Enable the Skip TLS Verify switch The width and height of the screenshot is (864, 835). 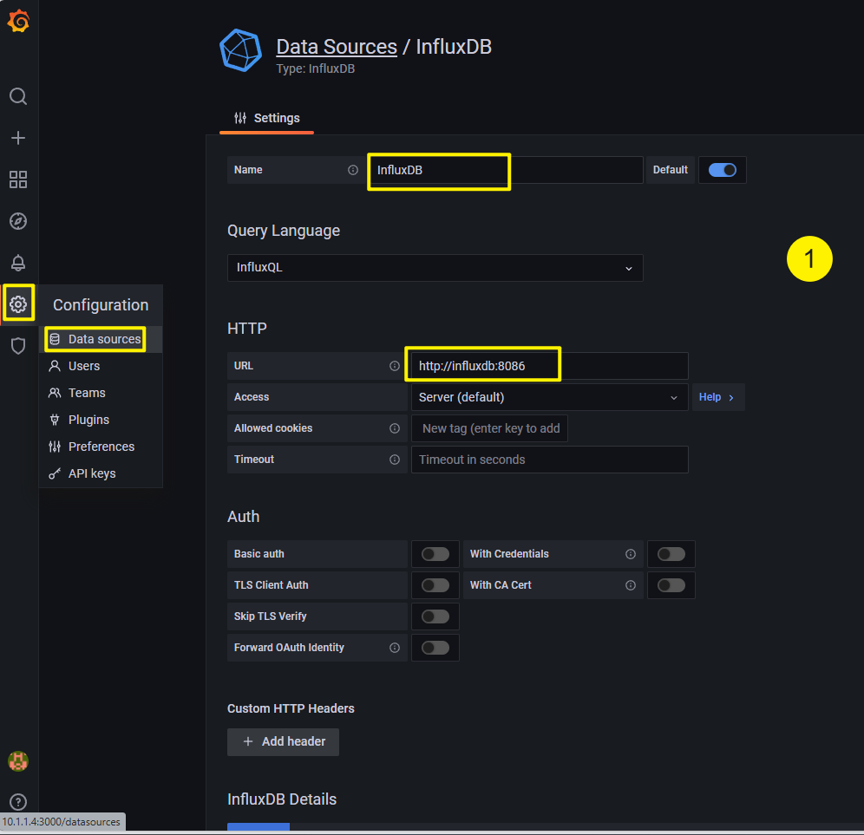(435, 616)
